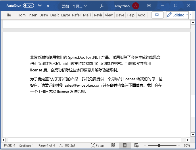
Task: Open the View tab
Action: 109,15
